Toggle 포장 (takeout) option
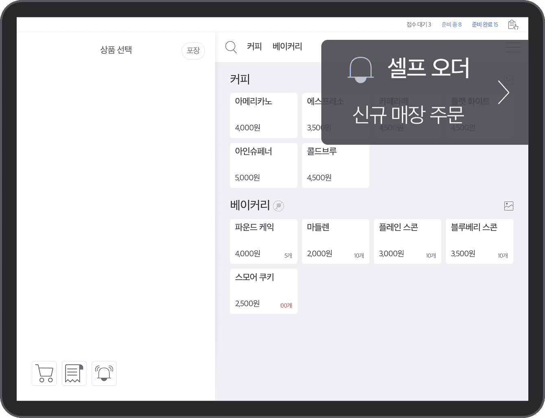Viewport: 545px width, 418px height. [x=193, y=51]
